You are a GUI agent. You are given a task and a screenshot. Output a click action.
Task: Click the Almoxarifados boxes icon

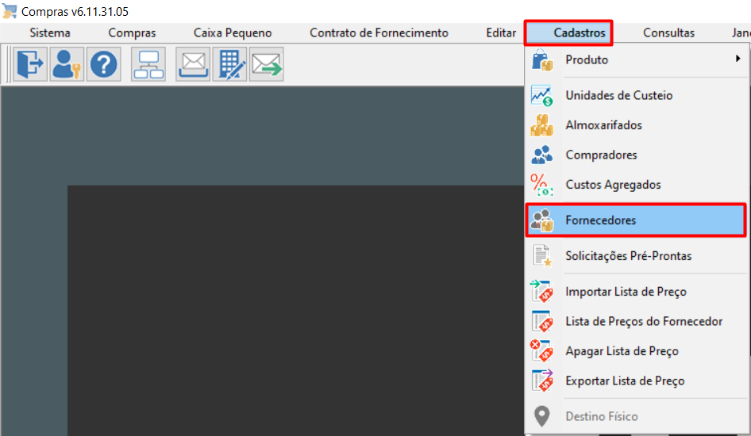click(x=541, y=125)
